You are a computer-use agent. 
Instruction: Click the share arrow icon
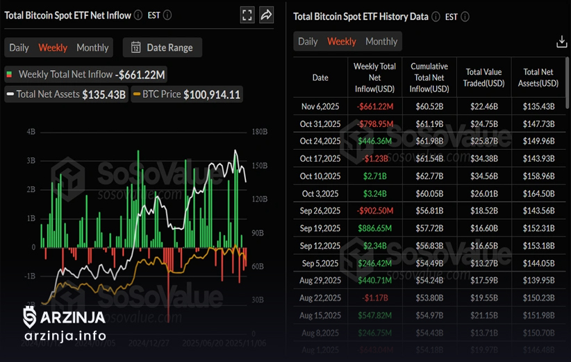pos(266,15)
